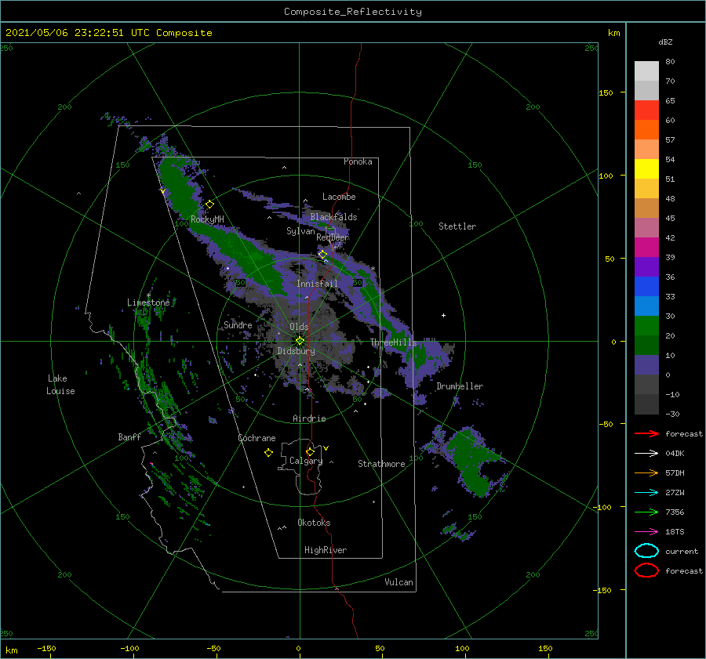Select the yellow 51–54 dBZ legend swatch

[x=646, y=169]
